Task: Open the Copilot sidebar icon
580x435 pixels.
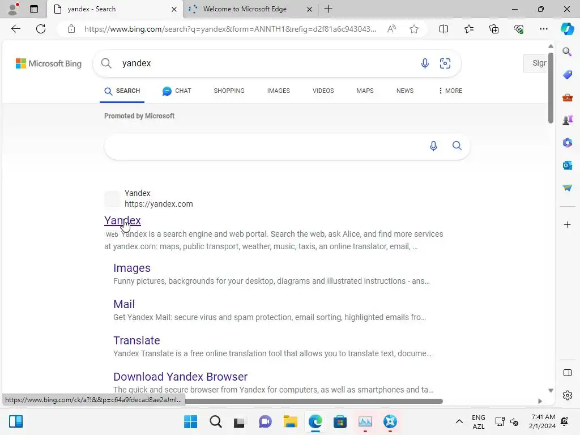Action: click(567, 29)
